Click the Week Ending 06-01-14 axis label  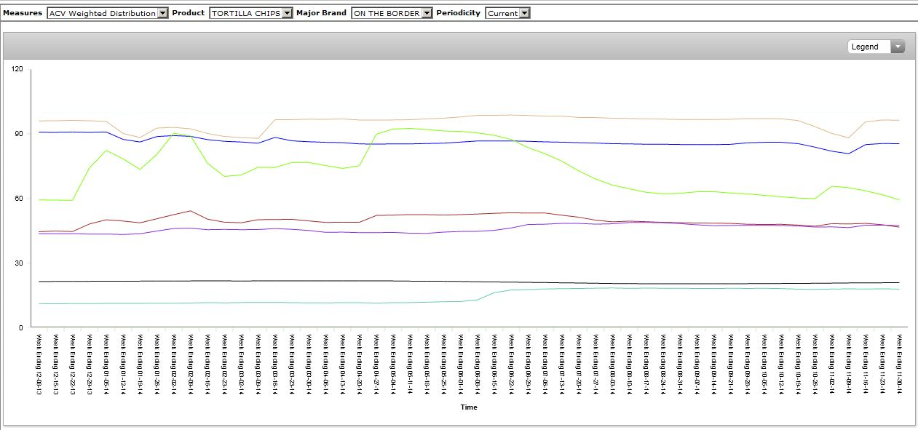[x=460, y=364]
